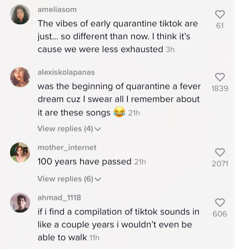Open the ameliasom username link
This screenshot has width=235, height=249.
[x=57, y=10]
